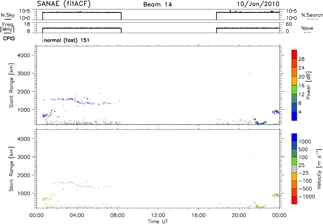Click the "18" frequency axis tick label
This screenshot has width=323, height=224.
[27, 24]
